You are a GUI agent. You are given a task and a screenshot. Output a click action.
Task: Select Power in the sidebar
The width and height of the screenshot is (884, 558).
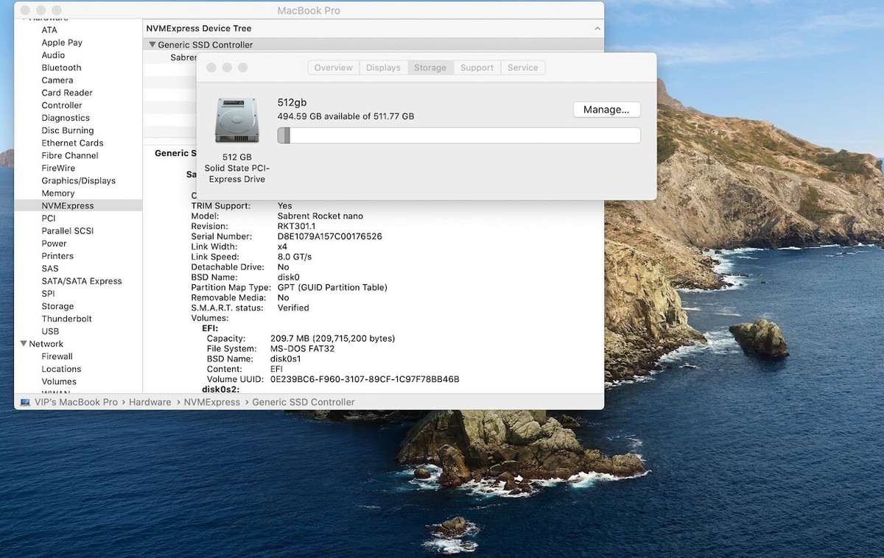coord(54,244)
